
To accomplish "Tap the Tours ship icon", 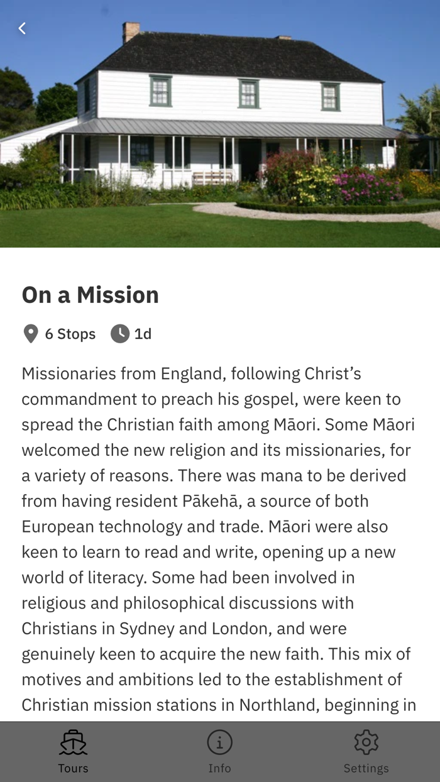I will point(73,742).
